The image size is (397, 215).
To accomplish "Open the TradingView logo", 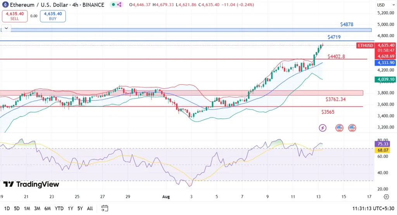I will click(31, 184).
